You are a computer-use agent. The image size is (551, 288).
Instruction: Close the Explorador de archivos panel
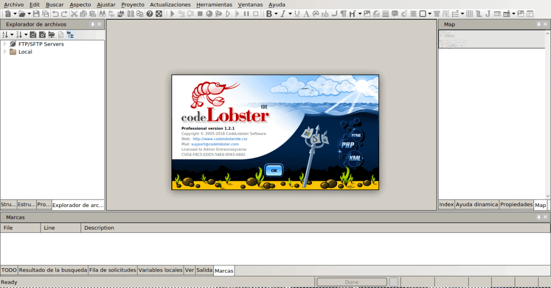pyautogui.click(x=99, y=24)
